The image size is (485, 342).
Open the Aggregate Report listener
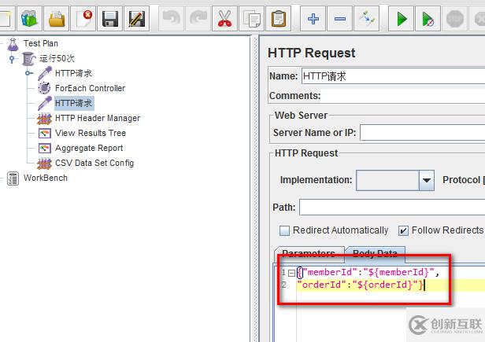click(x=89, y=148)
